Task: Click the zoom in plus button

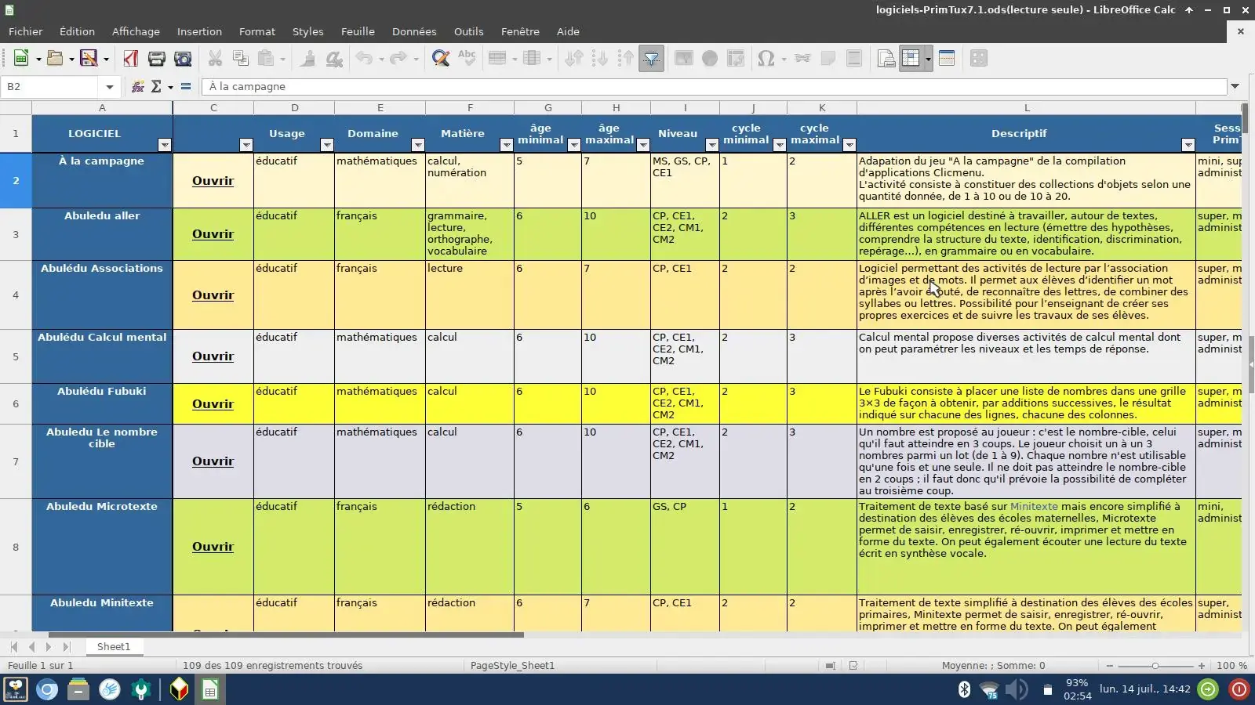Action: [1201, 666]
